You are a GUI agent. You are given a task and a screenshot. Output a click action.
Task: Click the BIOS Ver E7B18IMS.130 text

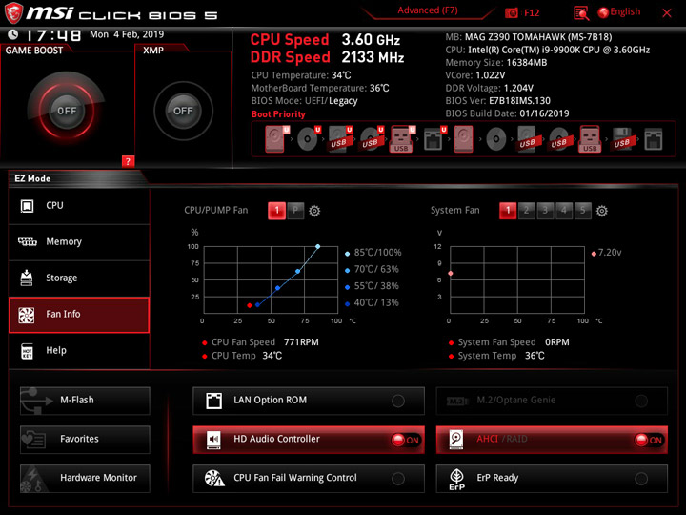[498, 101]
